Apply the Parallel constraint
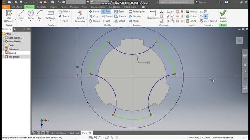Viewport: 250px width, 140px height. pos(168,16)
